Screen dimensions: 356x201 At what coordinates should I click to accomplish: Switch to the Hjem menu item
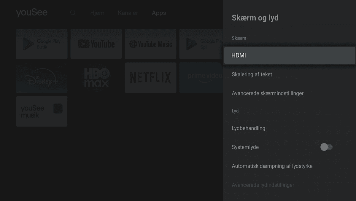click(97, 13)
